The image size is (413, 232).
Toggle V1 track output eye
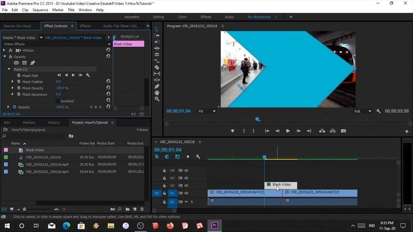(x=186, y=193)
